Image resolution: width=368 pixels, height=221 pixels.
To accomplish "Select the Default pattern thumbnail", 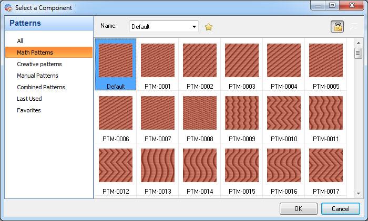I will (116, 60).
